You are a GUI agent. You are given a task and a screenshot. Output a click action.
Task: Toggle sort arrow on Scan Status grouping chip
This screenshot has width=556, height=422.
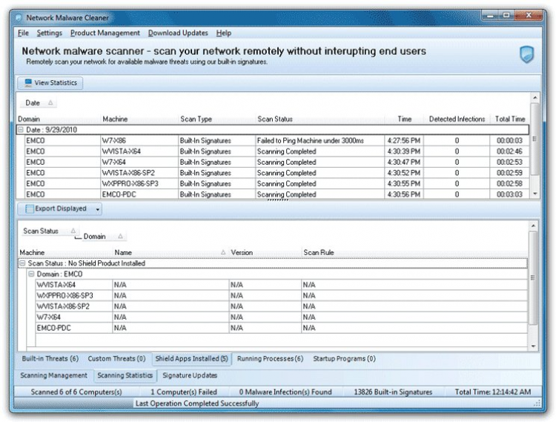click(x=73, y=231)
